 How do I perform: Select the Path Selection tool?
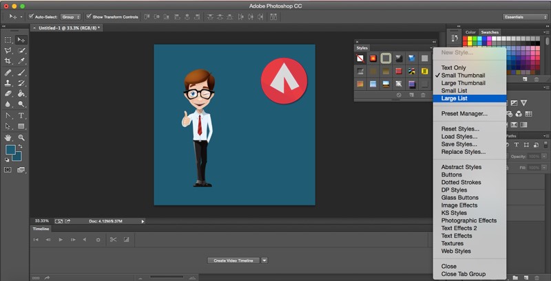tap(8, 126)
